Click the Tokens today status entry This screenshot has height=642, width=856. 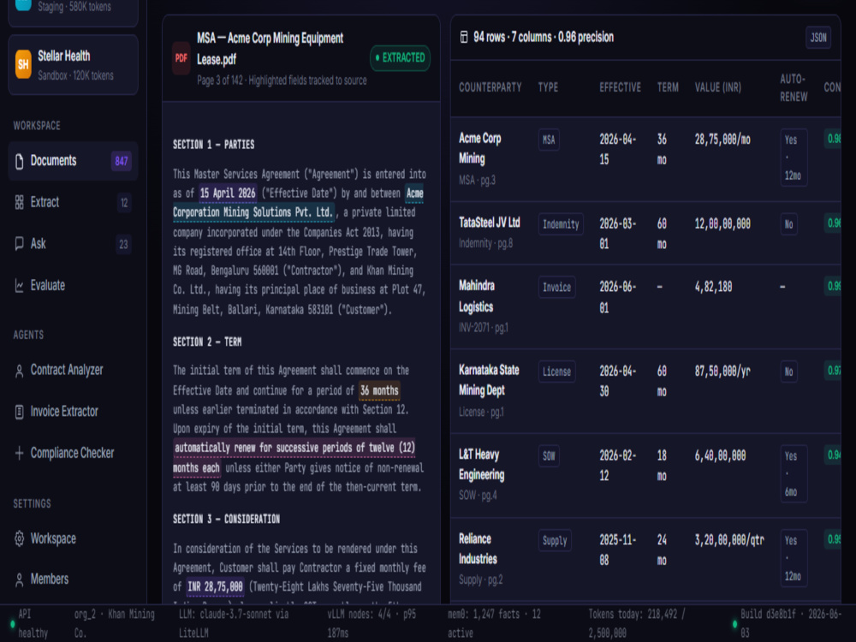point(637,623)
